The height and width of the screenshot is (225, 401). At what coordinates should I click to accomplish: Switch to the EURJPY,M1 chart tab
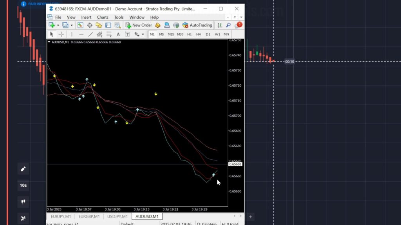[x=61, y=216]
